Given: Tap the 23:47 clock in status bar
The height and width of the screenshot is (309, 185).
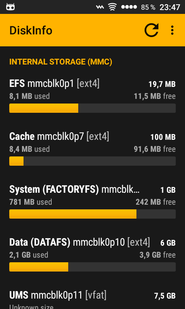Looking at the screenshot, I should pyautogui.click(x=170, y=7).
